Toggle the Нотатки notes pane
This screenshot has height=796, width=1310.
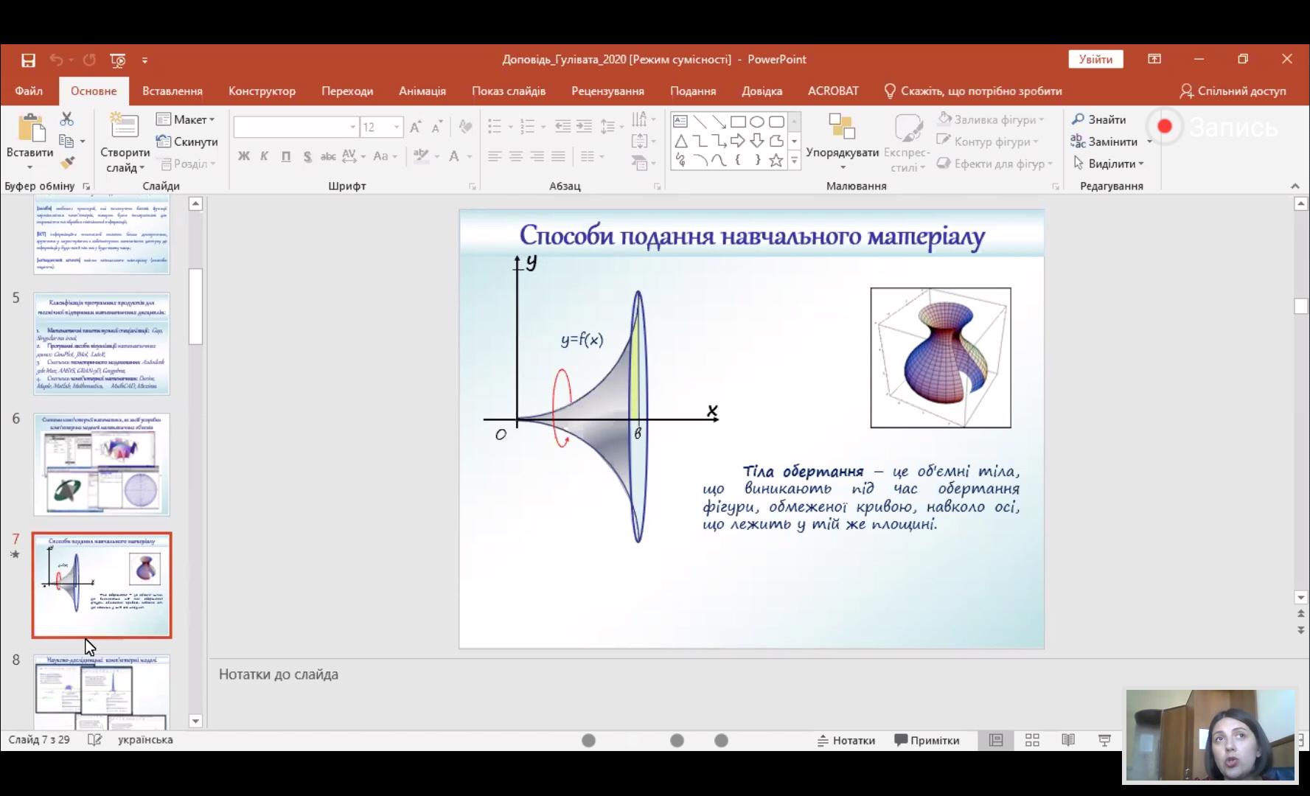coord(846,740)
